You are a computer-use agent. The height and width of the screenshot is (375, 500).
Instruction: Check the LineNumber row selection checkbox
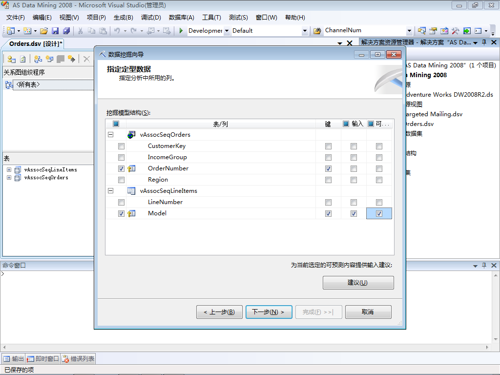121,203
